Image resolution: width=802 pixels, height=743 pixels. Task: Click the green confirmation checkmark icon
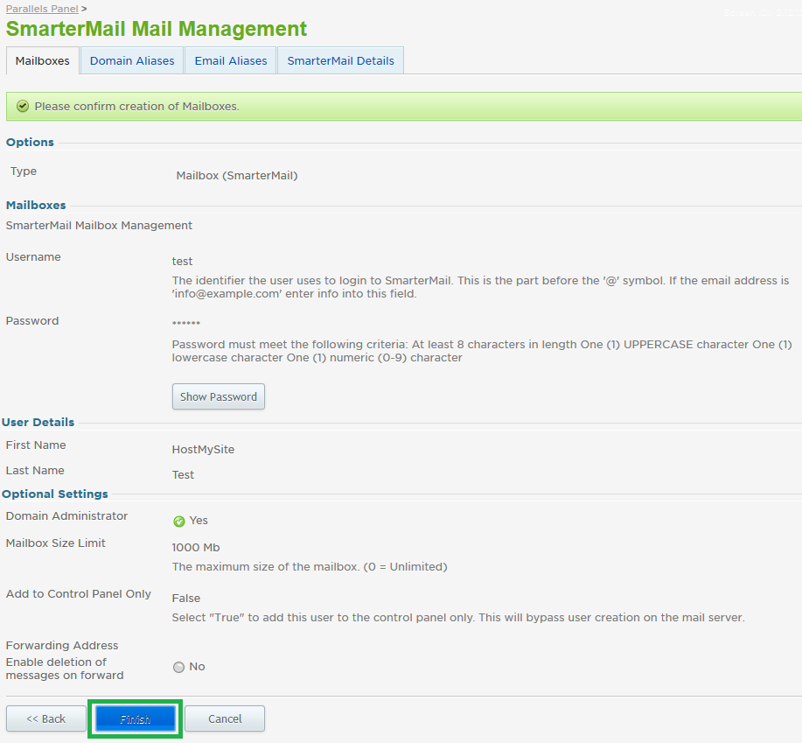pos(23,106)
